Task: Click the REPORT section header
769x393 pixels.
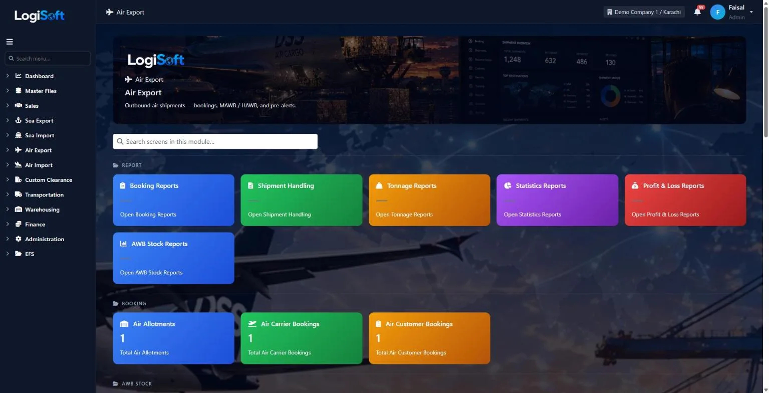Action: (x=132, y=165)
